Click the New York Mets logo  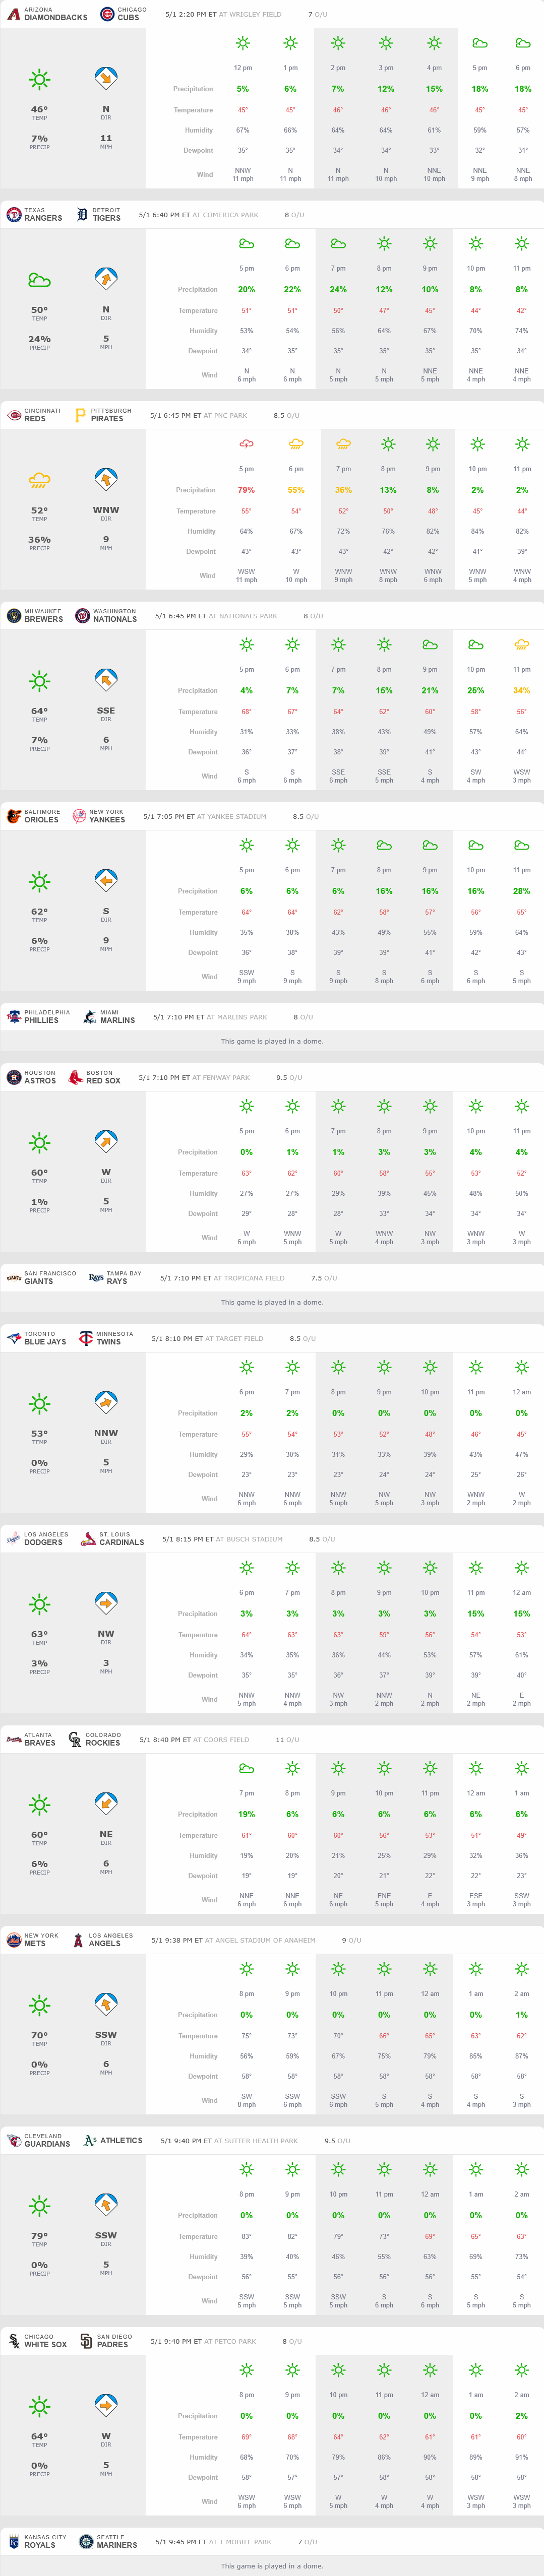click(x=14, y=1940)
